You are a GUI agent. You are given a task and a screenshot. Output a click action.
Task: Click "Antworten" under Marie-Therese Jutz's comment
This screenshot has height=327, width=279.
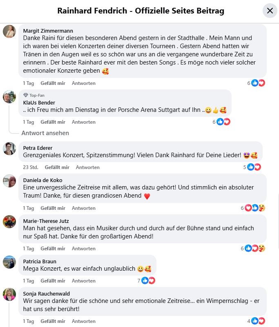[x=83, y=248]
